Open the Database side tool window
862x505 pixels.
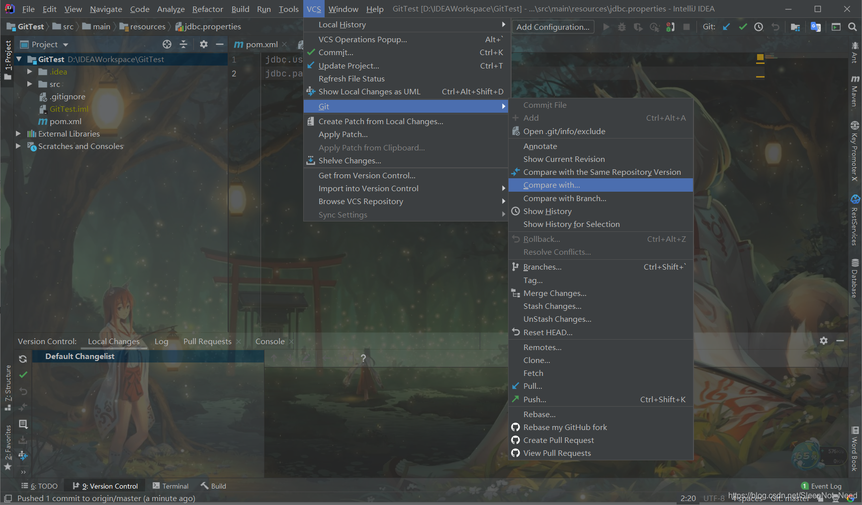[x=855, y=278]
